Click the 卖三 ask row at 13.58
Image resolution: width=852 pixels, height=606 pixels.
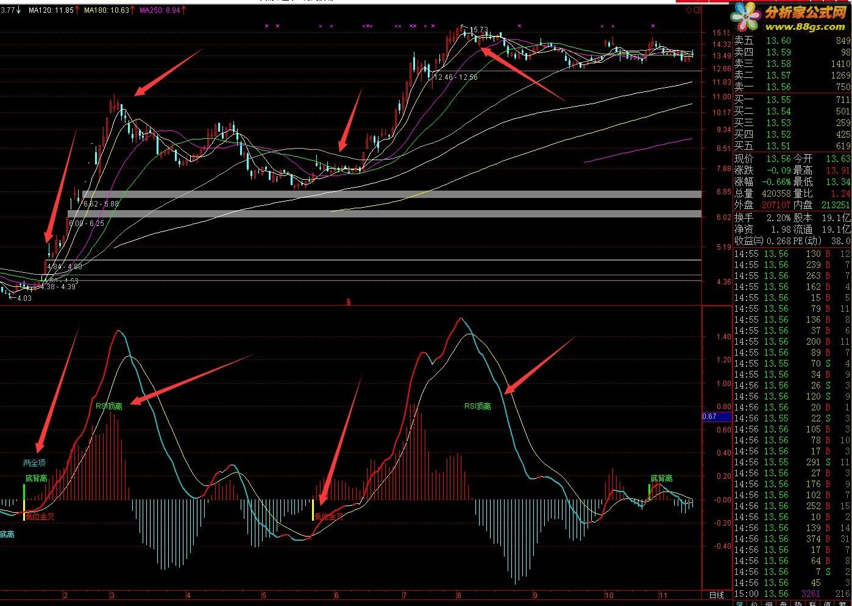[x=792, y=64]
